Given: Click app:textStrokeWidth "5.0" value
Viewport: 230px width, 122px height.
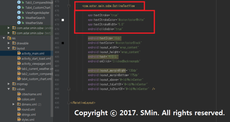Looking at the screenshot, I should pyautogui.click(x=121, y=25).
